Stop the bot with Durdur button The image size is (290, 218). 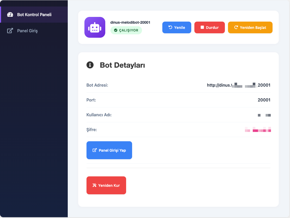tap(209, 28)
